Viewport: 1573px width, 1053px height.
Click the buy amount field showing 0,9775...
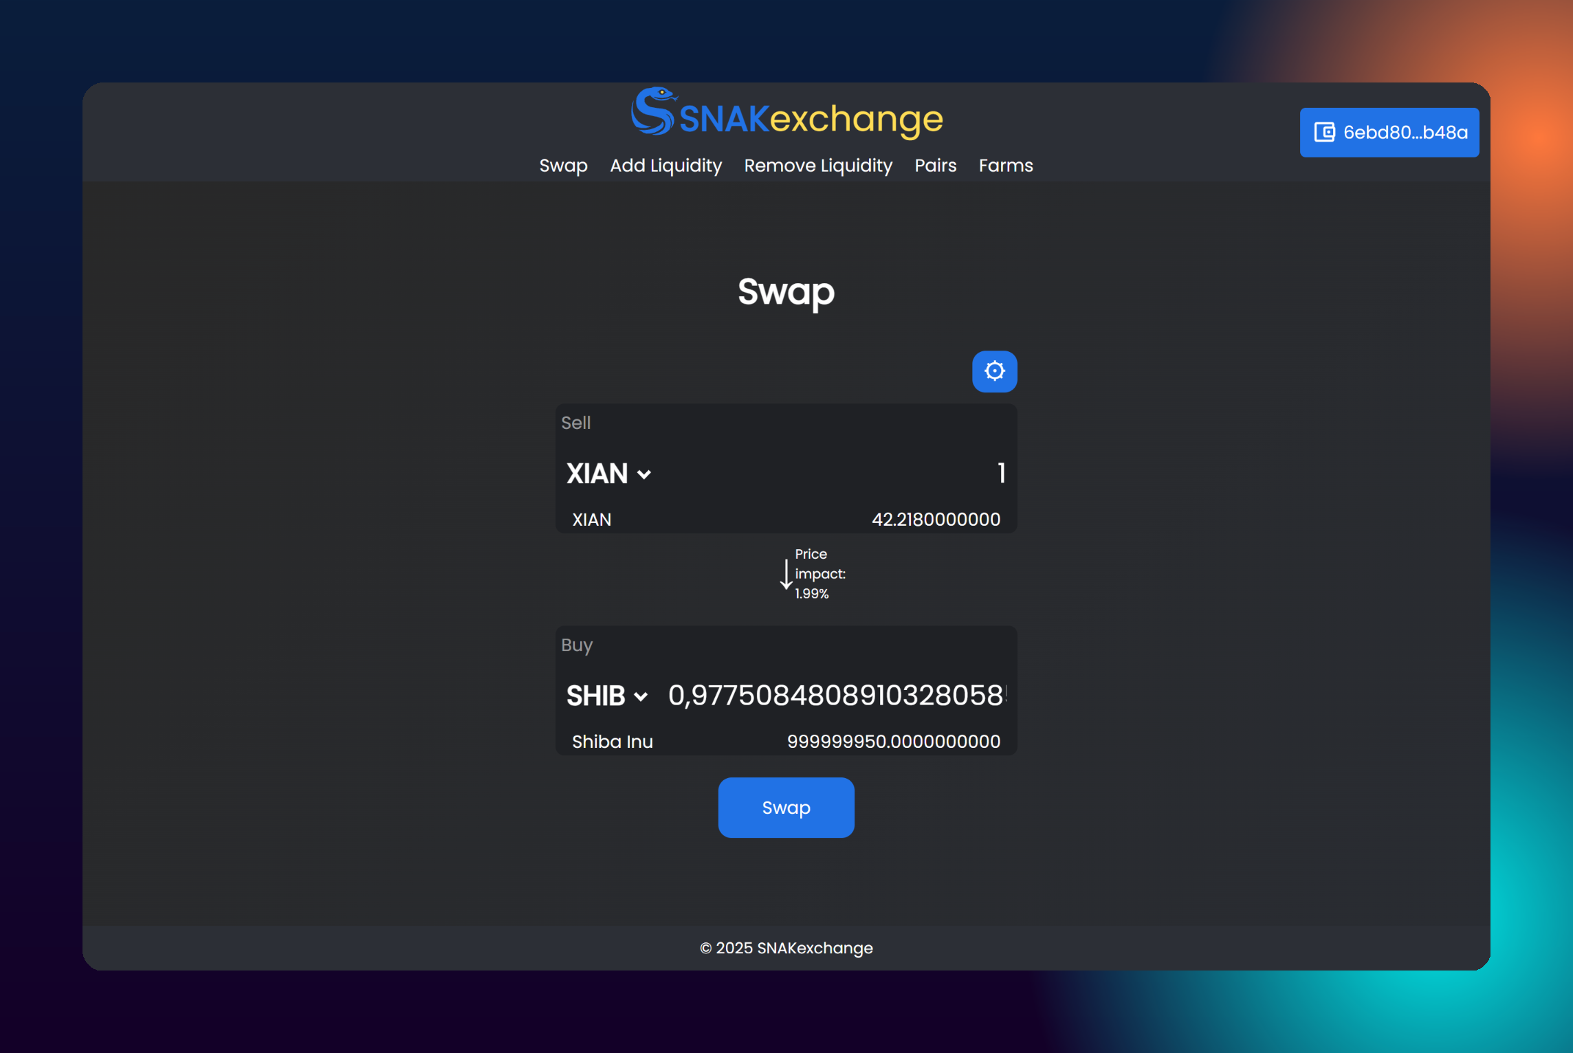(836, 696)
